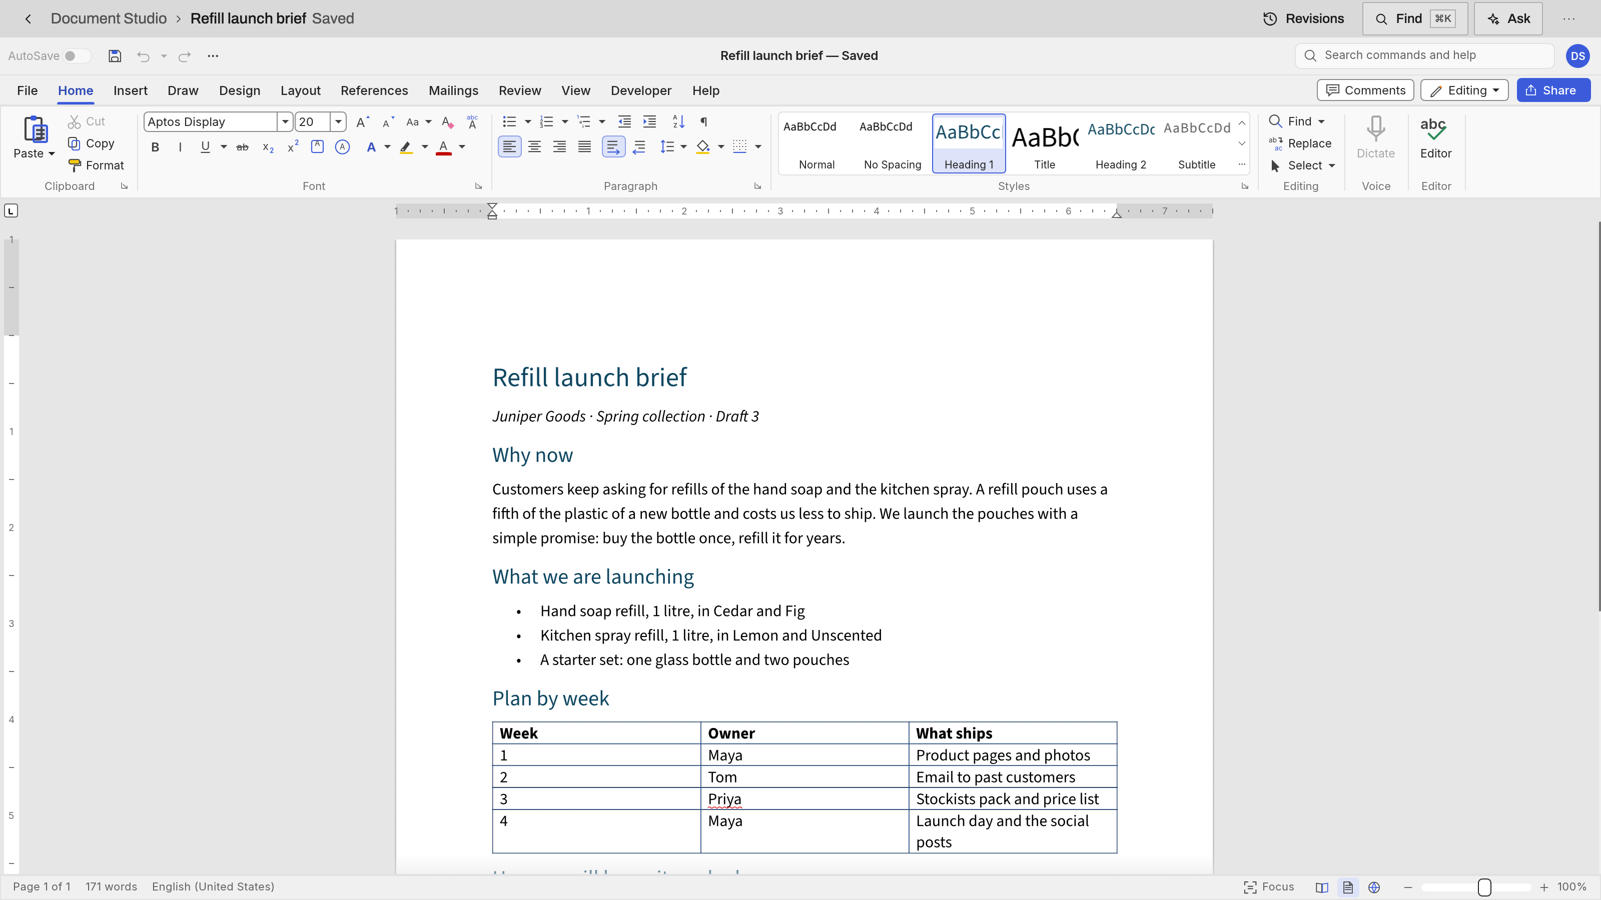Viewport: 1601px width, 900px height.
Task: Open the line spacing dropdown
Action: pyautogui.click(x=683, y=147)
